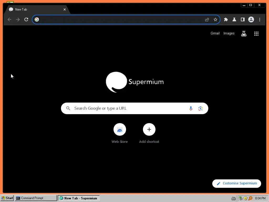The width and height of the screenshot is (269, 202).
Task: Open the three-dot browser menu
Action: coord(260,19)
